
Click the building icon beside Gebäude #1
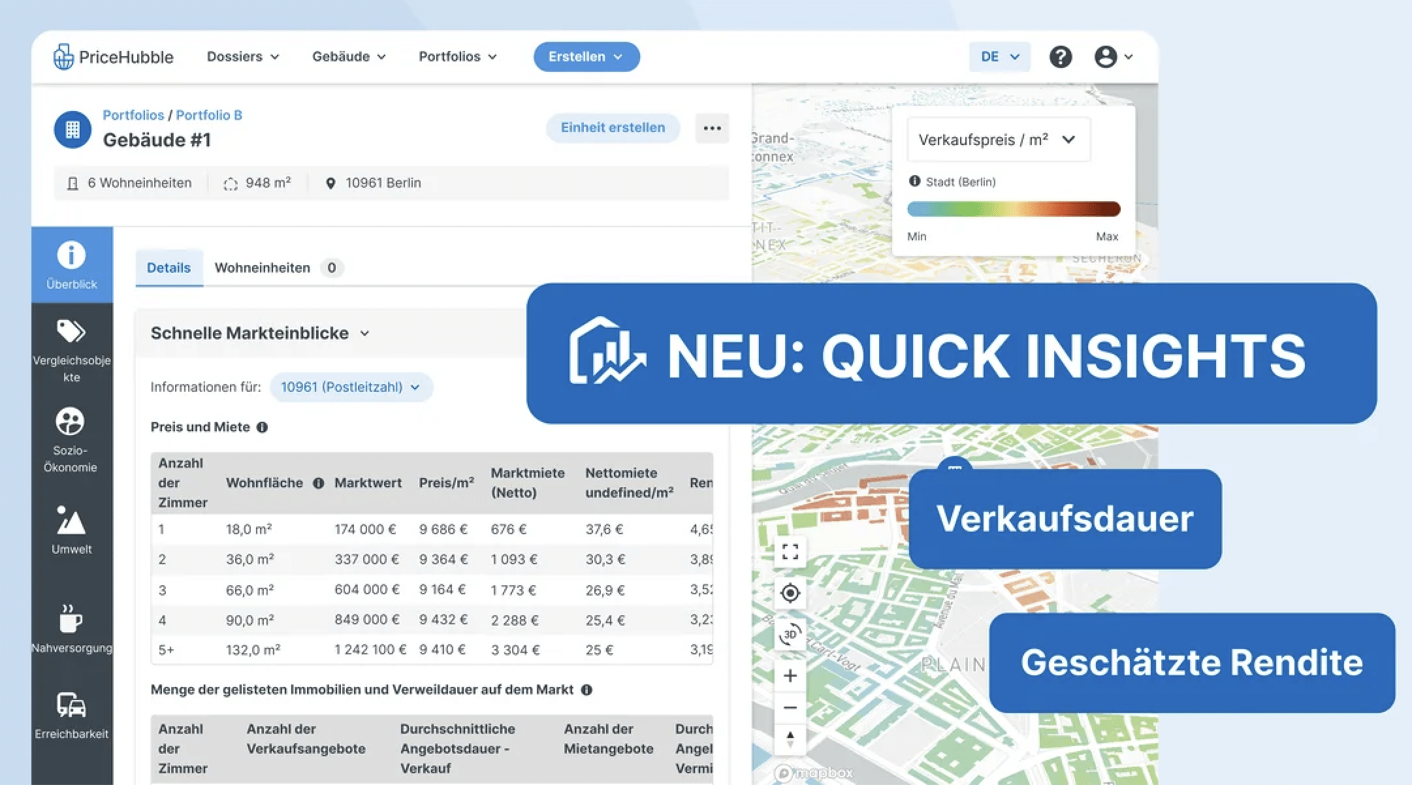(72, 129)
